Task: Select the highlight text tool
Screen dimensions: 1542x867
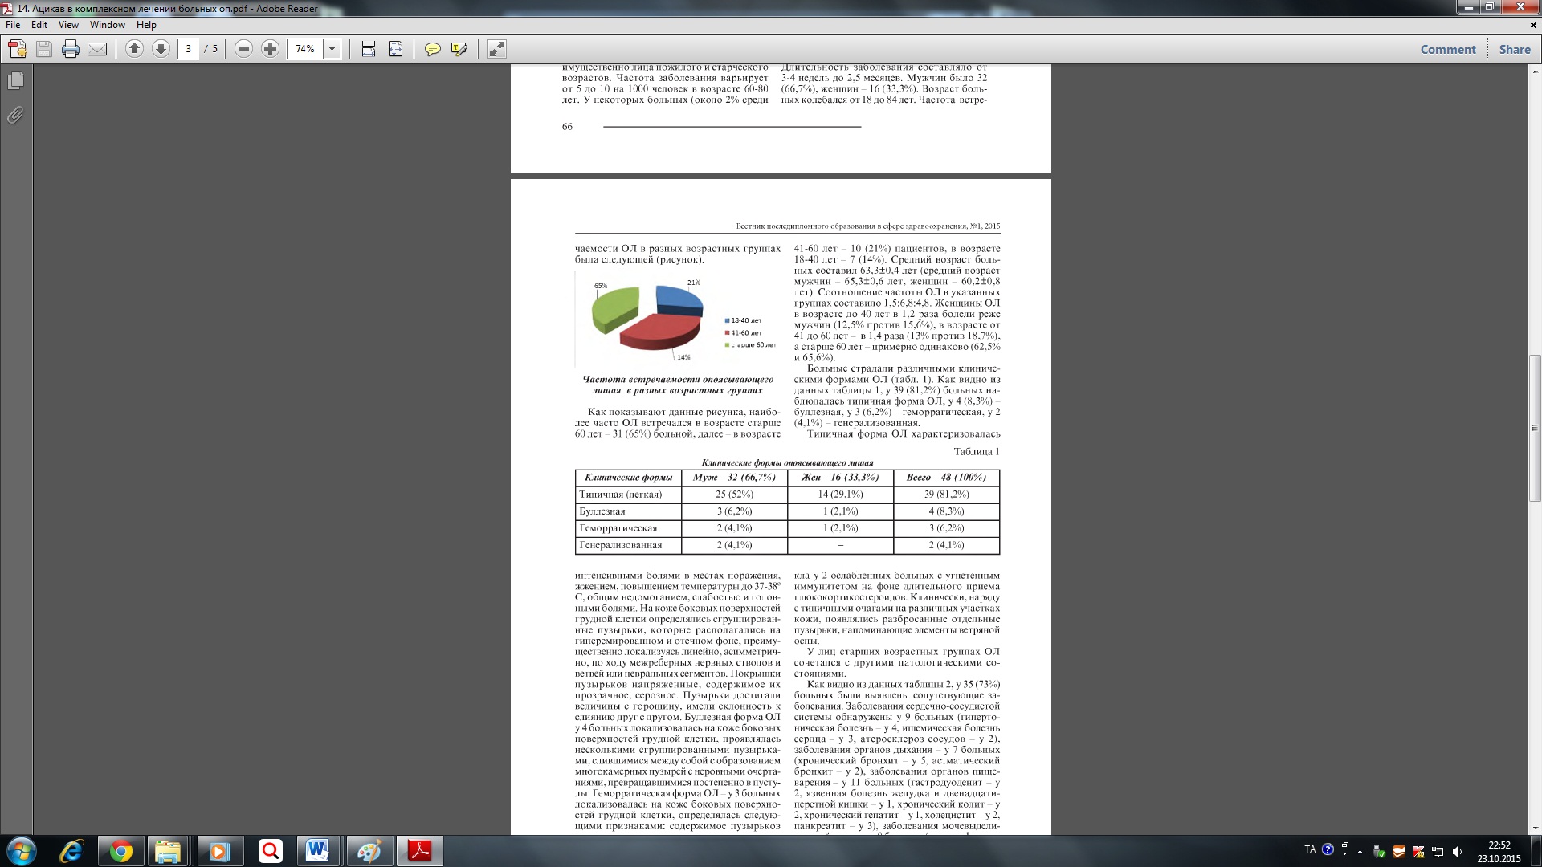Action: (459, 50)
